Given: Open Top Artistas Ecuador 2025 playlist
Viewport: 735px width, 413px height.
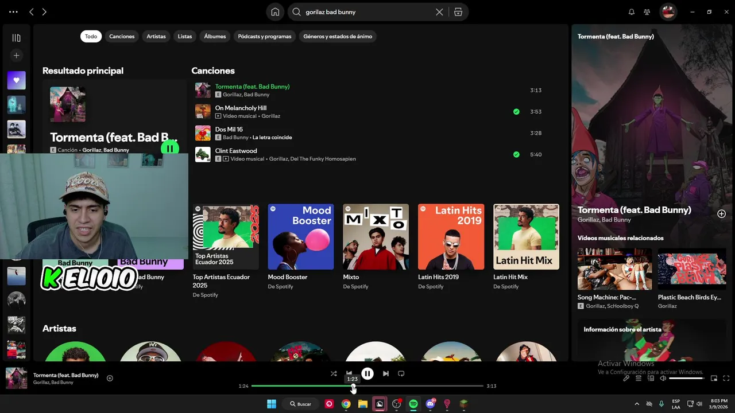Looking at the screenshot, I should coord(226,251).
